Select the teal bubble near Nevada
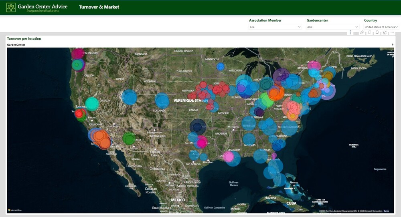401x217 pixels. coord(92,104)
